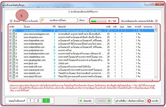Click the PR value 4 for www.tarad2u.com
The width and height of the screenshot is (166, 107).
coord(54,73)
